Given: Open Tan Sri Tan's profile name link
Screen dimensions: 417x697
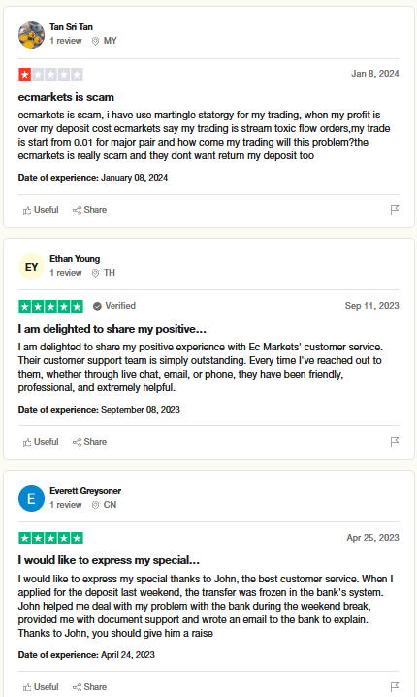Looking at the screenshot, I should pos(71,27).
